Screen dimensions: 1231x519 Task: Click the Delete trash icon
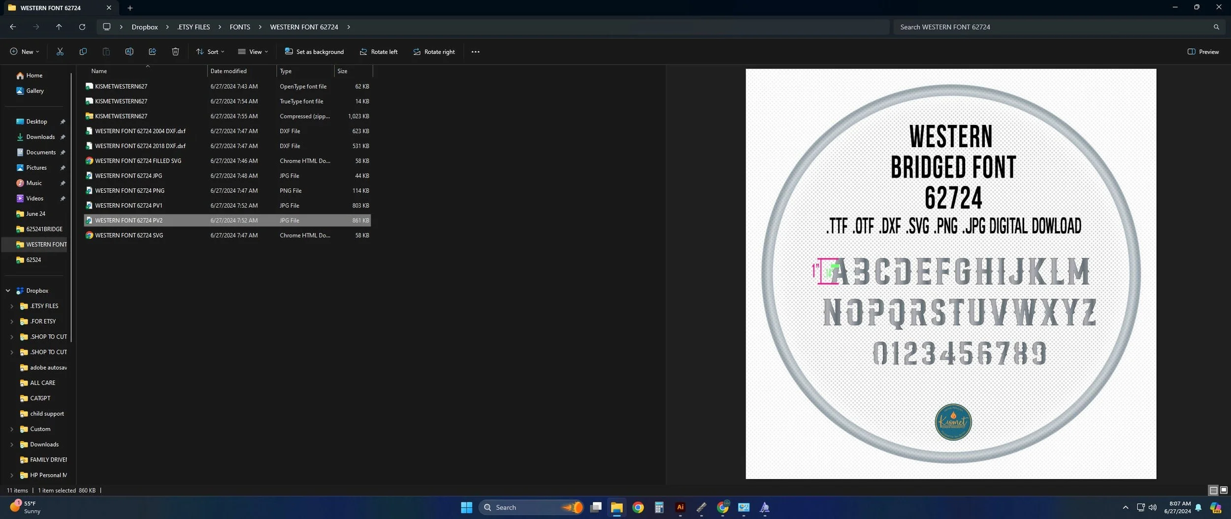coord(175,52)
